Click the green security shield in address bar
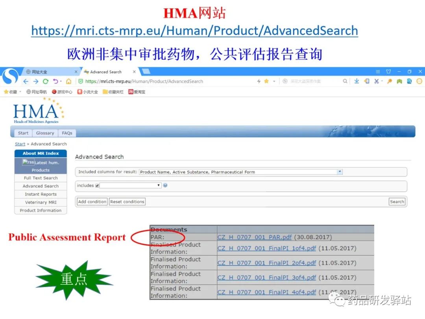The width and height of the screenshot is (425, 319). [81, 82]
